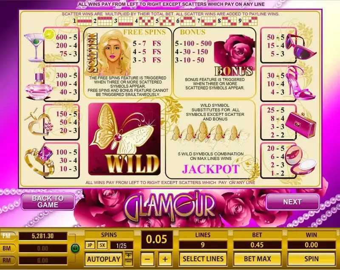Click the martini glass symbol icon
The width and height of the screenshot is (340, 270).
pyautogui.click(x=39, y=45)
